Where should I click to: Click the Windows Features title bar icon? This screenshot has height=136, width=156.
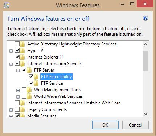pos(6,5)
